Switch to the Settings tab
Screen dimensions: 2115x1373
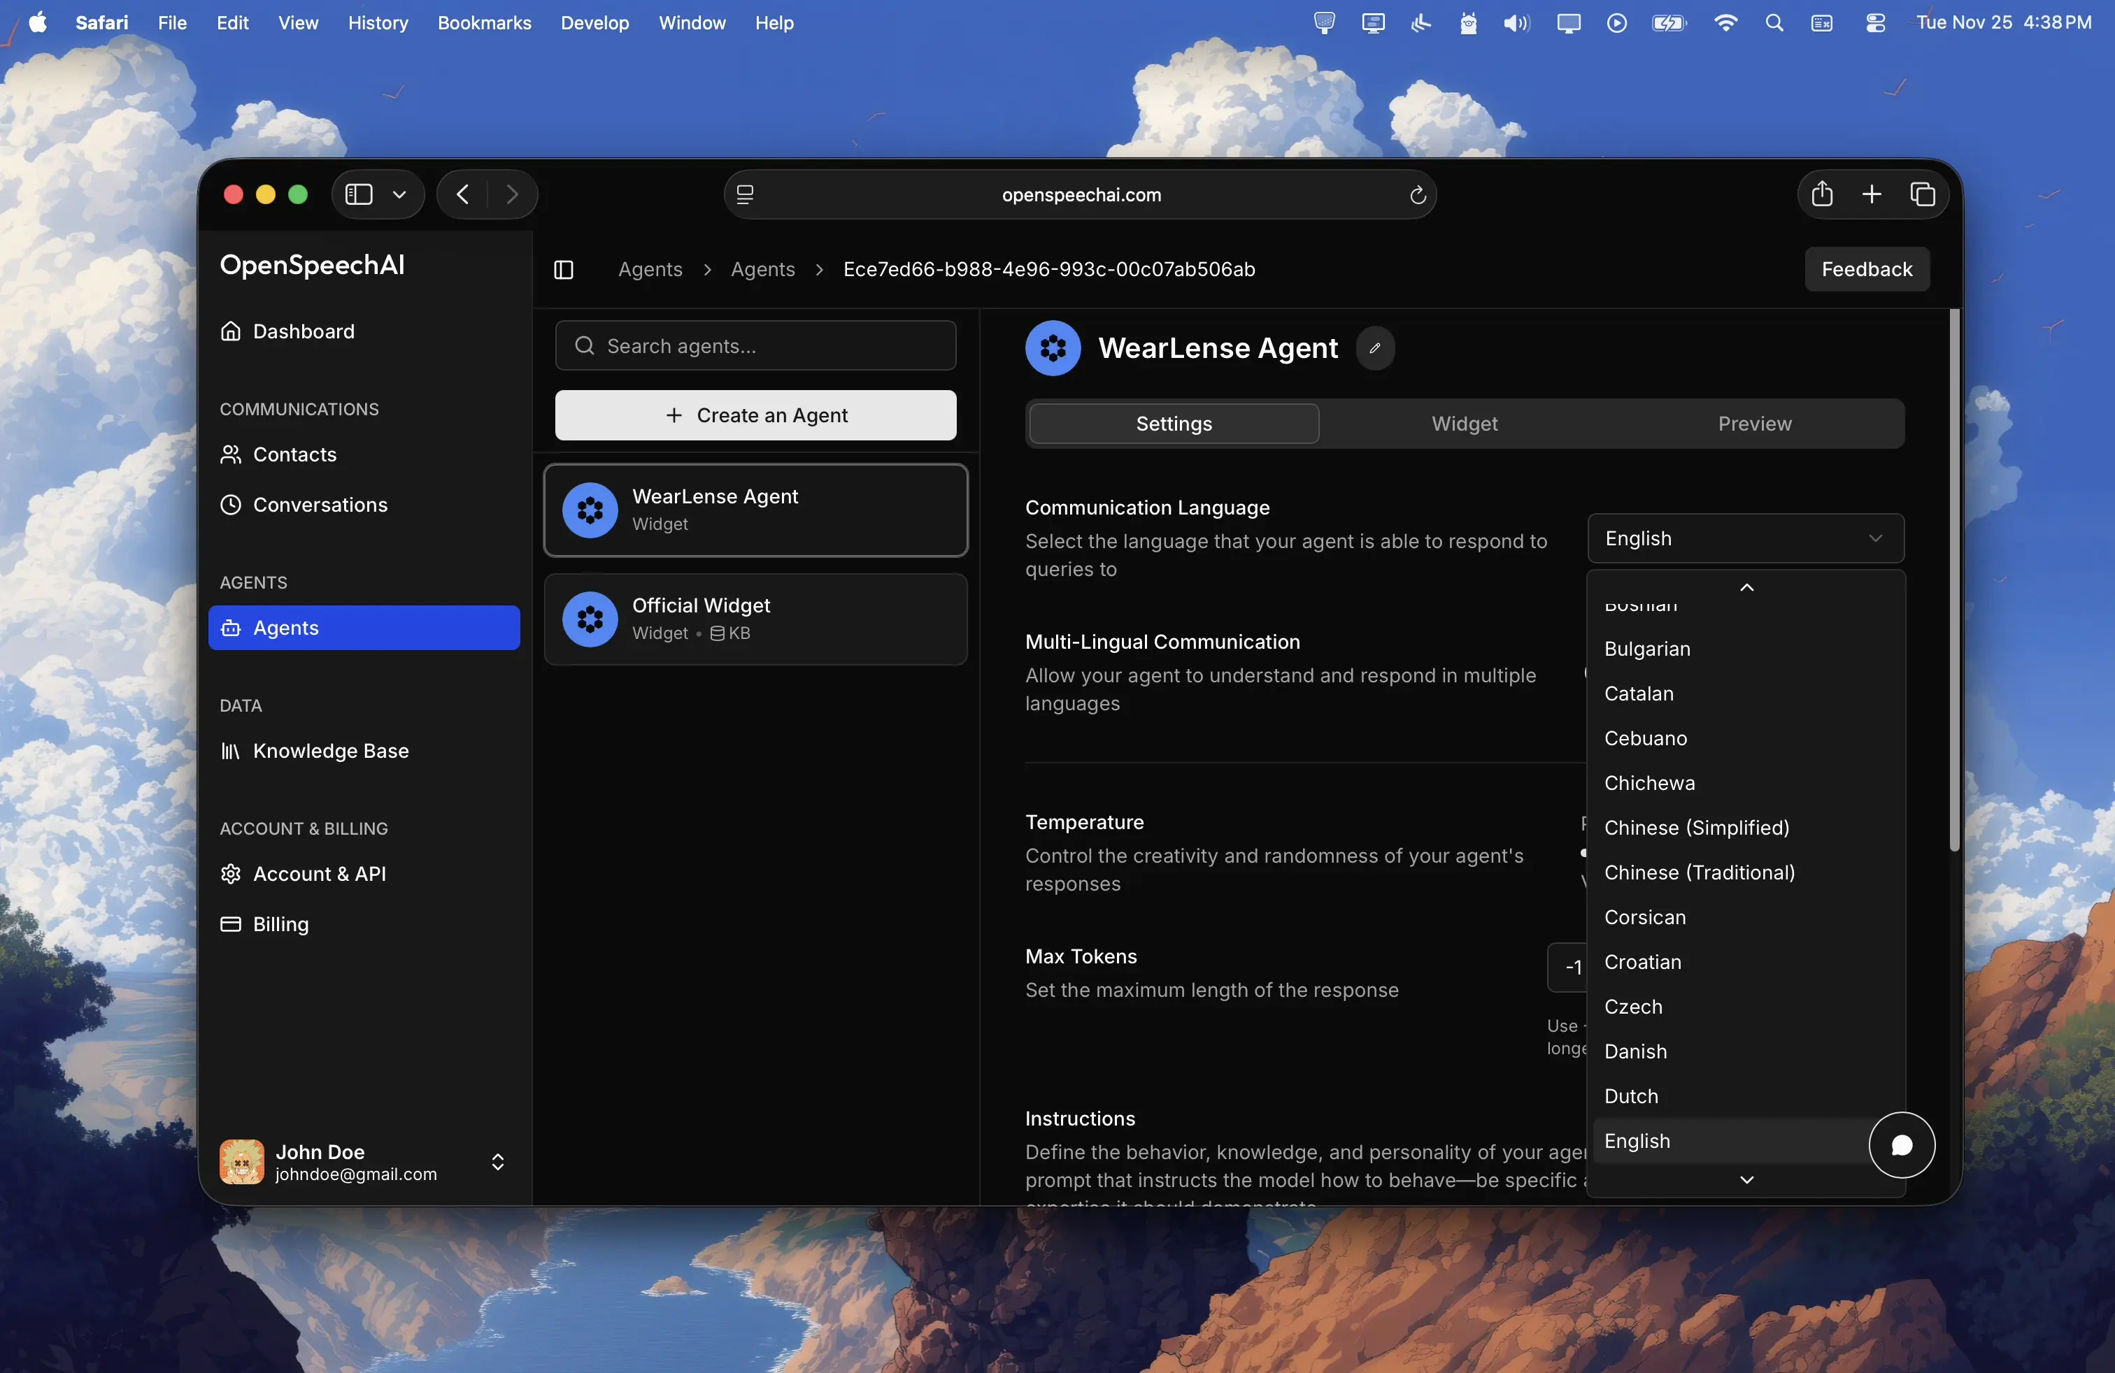[x=1174, y=424]
